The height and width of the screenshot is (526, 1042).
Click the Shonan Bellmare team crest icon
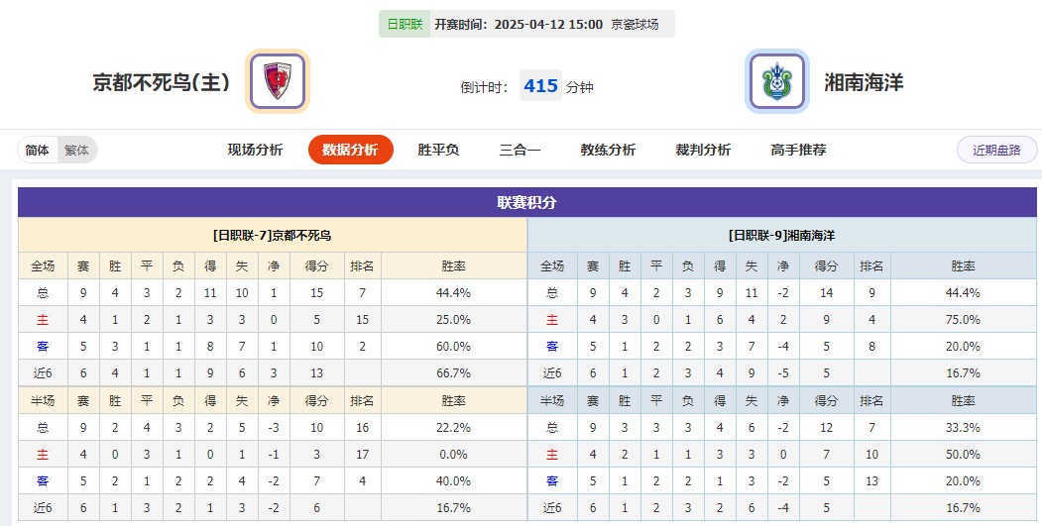(777, 81)
